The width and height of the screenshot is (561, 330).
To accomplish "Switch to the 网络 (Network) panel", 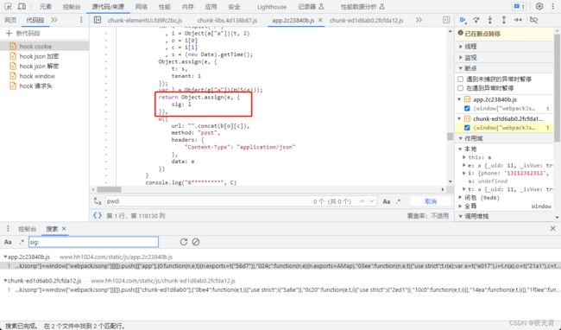I will click(142, 6).
